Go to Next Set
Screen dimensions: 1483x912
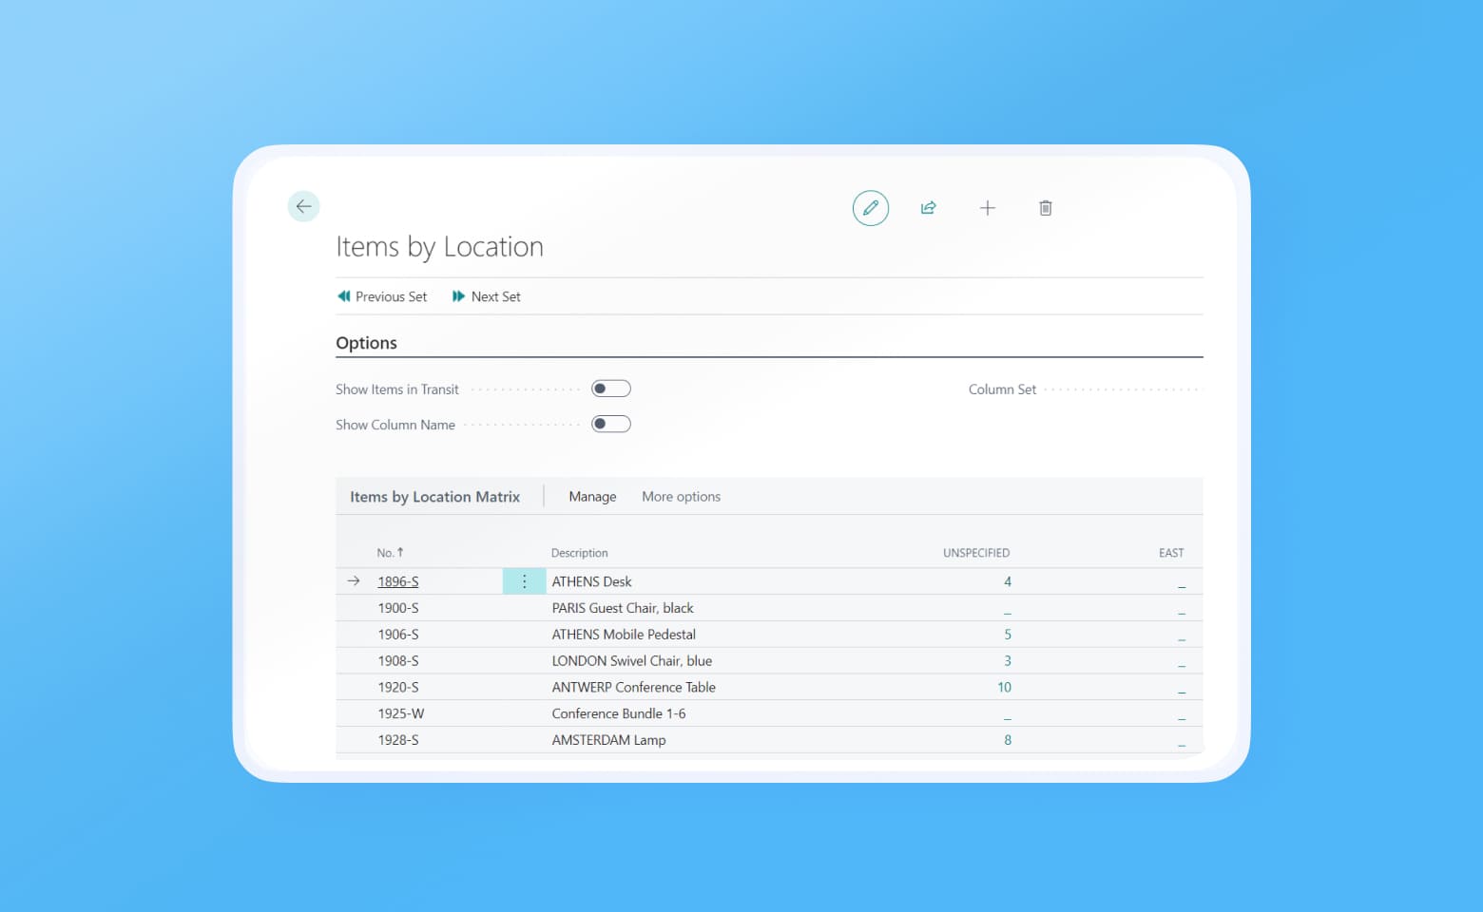point(487,296)
